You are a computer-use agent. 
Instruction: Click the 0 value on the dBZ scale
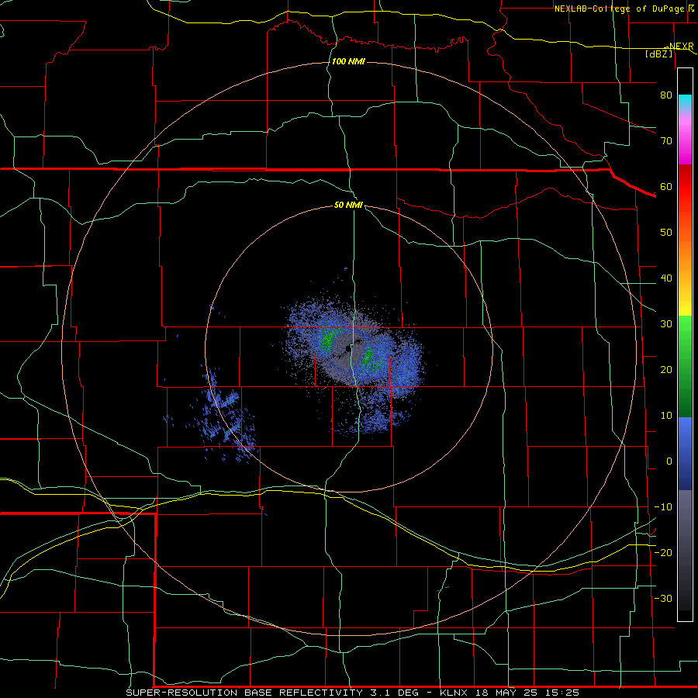[669, 461]
